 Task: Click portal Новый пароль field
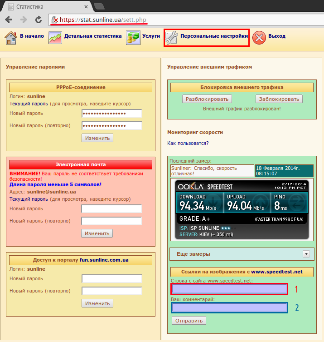click(112, 279)
